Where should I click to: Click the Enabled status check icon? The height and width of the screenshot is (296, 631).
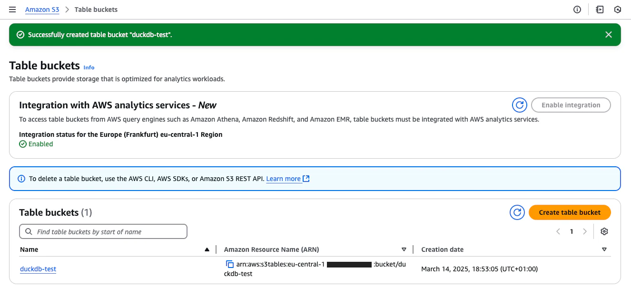click(23, 144)
